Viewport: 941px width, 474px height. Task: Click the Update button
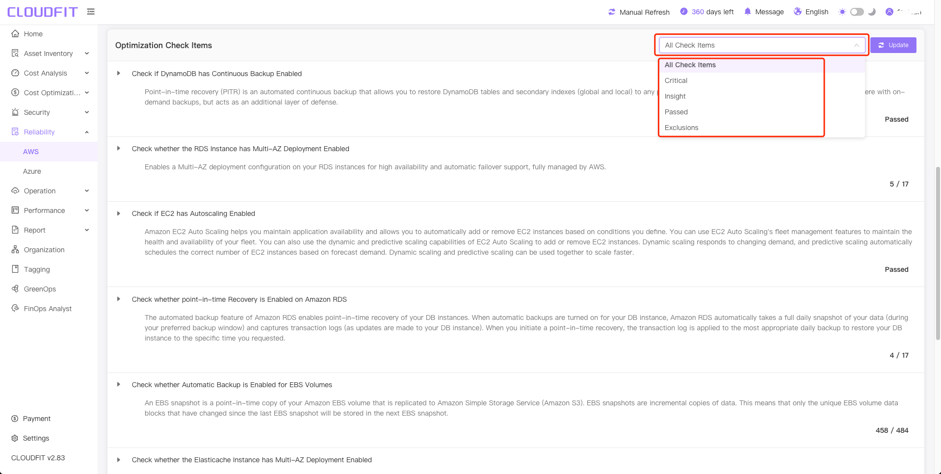[x=893, y=45]
